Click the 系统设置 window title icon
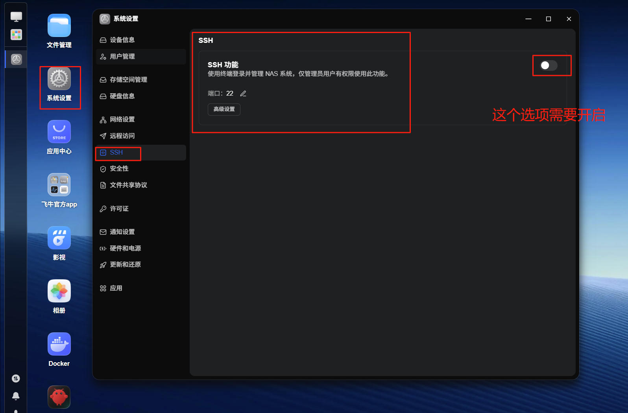The width and height of the screenshot is (628, 413). click(x=105, y=19)
